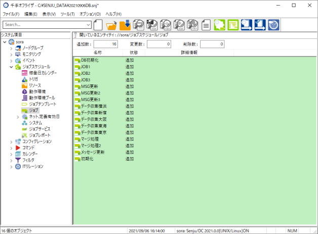This screenshot has height=234, width=318.
Task: Click the blue checkmark export arrow icon
Action: 260,25
